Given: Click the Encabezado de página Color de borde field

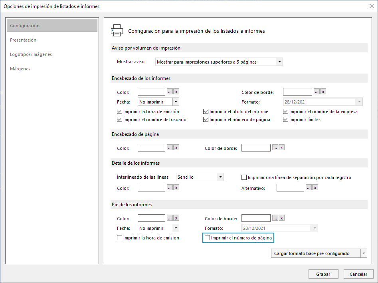Looking at the screenshot, I should tap(256, 147).
